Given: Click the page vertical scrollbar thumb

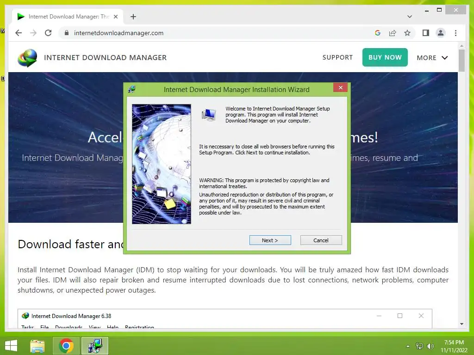Looking at the screenshot, I should point(462,61).
